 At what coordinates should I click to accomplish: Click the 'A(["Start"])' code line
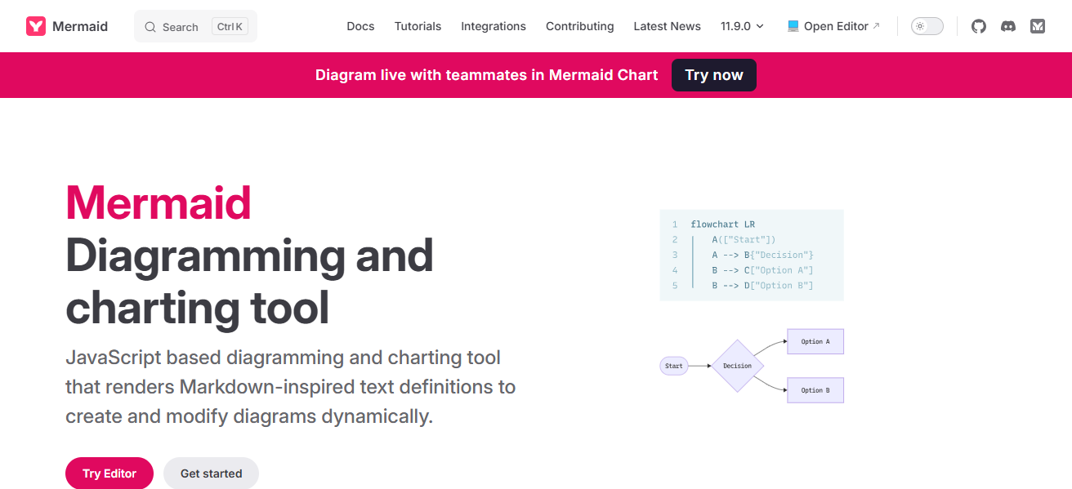[744, 240]
